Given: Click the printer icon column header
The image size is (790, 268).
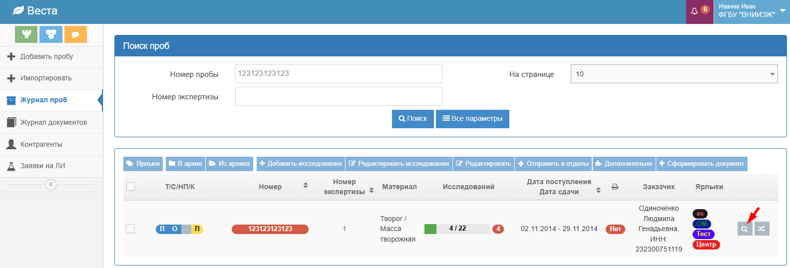Looking at the screenshot, I should tap(615, 187).
